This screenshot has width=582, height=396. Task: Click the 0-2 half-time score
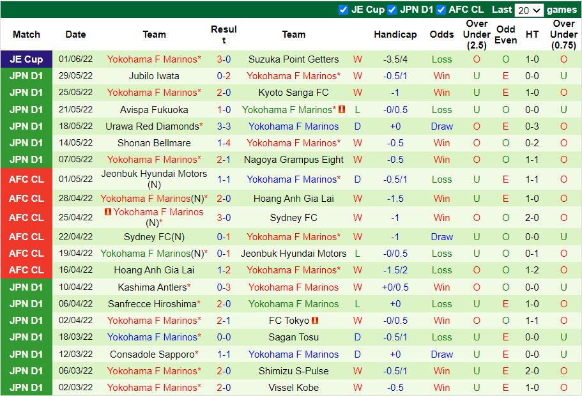pyautogui.click(x=532, y=143)
